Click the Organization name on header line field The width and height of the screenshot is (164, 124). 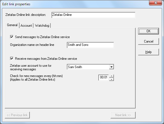pyautogui.click(x=90, y=45)
